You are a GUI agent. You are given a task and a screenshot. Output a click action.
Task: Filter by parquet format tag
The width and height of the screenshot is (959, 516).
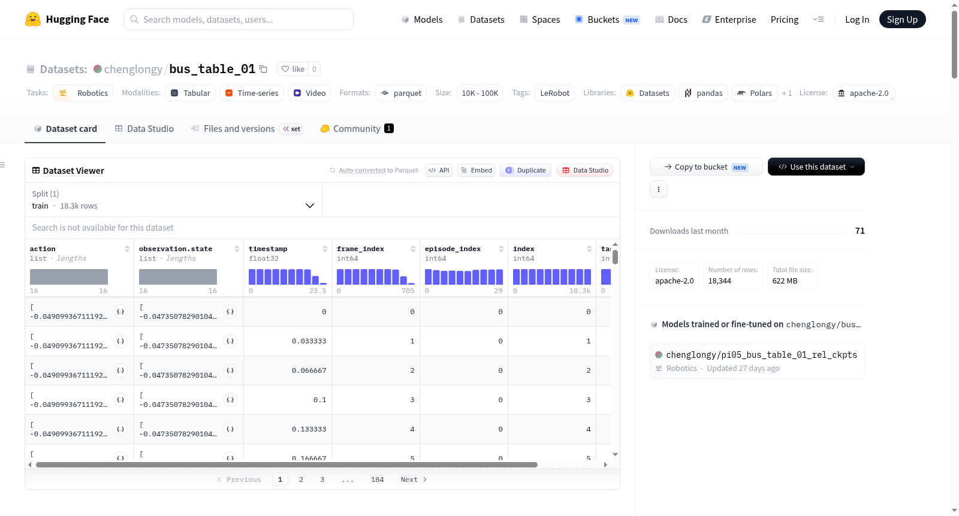[x=401, y=93]
